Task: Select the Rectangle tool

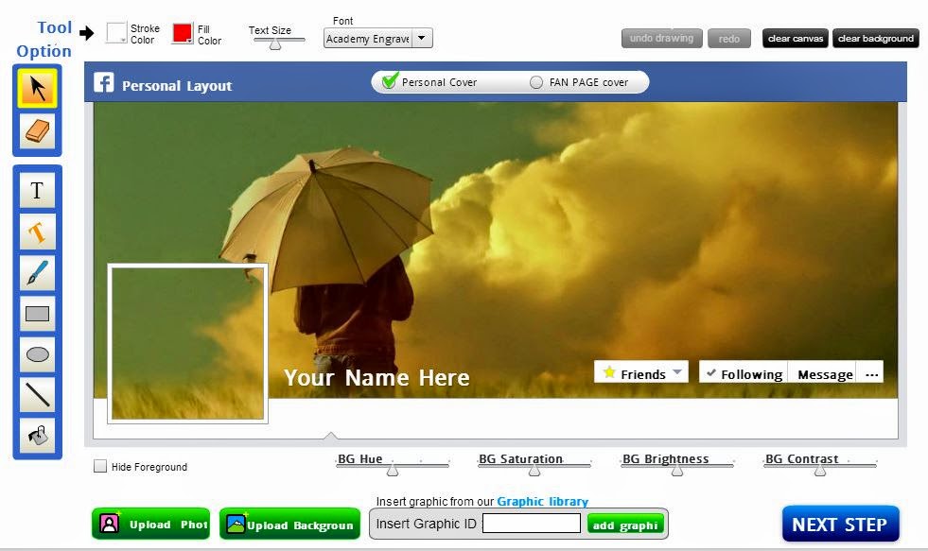Action: tap(37, 313)
